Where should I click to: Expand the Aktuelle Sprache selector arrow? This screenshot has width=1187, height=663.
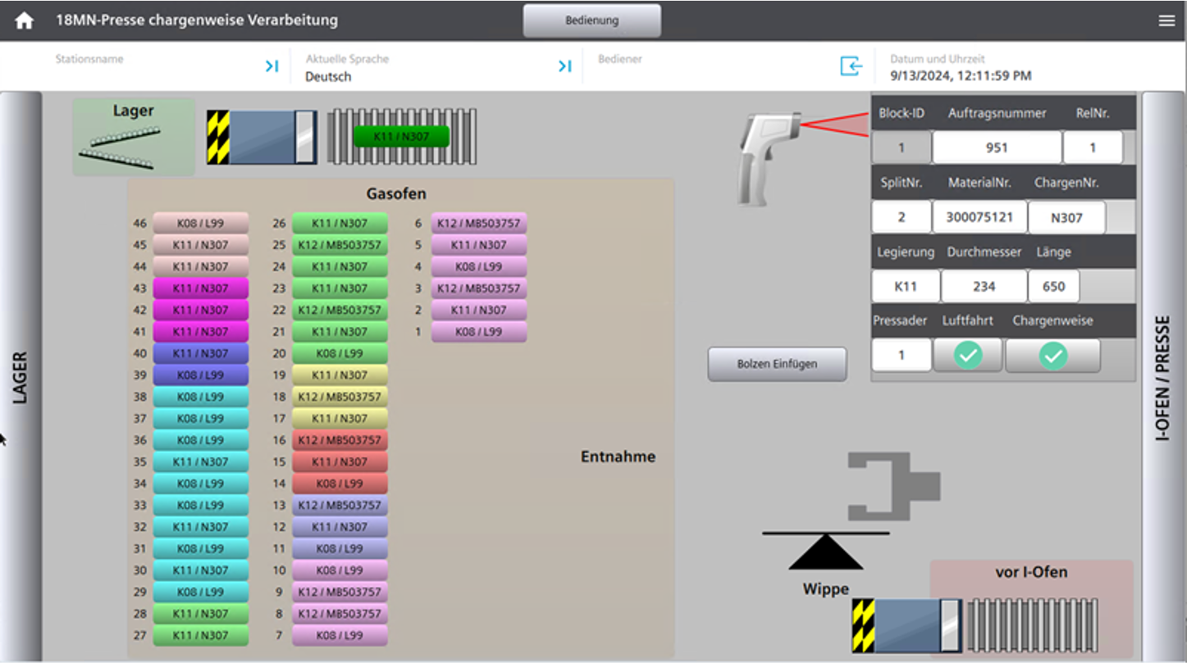(564, 66)
